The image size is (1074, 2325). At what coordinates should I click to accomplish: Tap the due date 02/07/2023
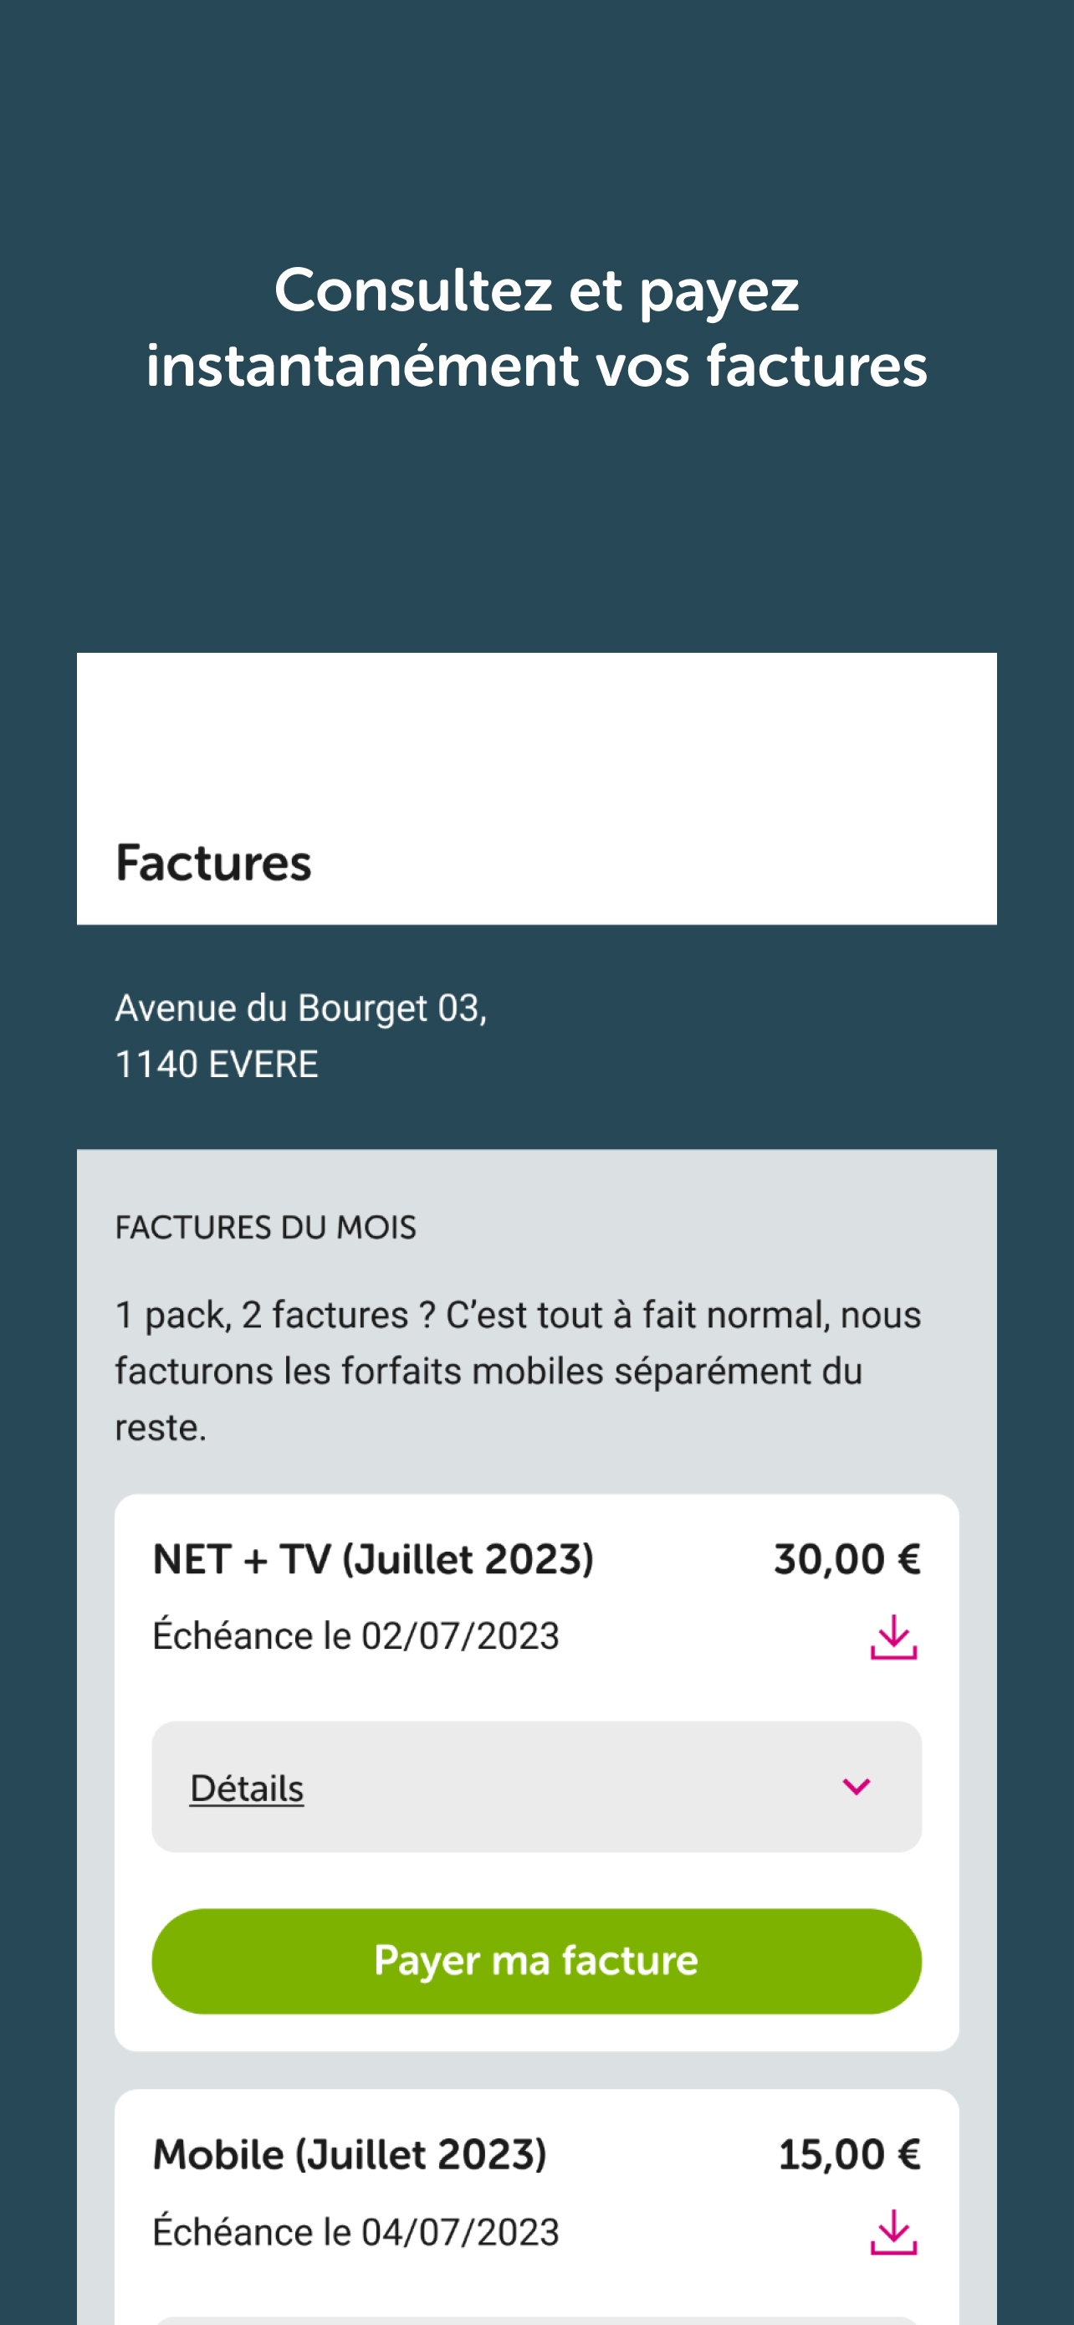click(355, 1635)
